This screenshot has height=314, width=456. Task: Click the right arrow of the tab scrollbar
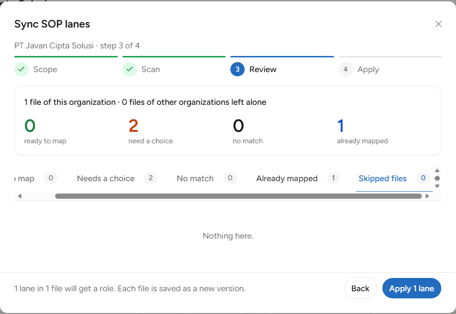point(427,196)
